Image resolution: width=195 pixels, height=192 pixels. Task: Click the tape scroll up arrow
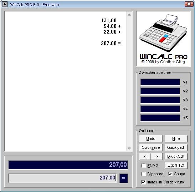coord(129,15)
